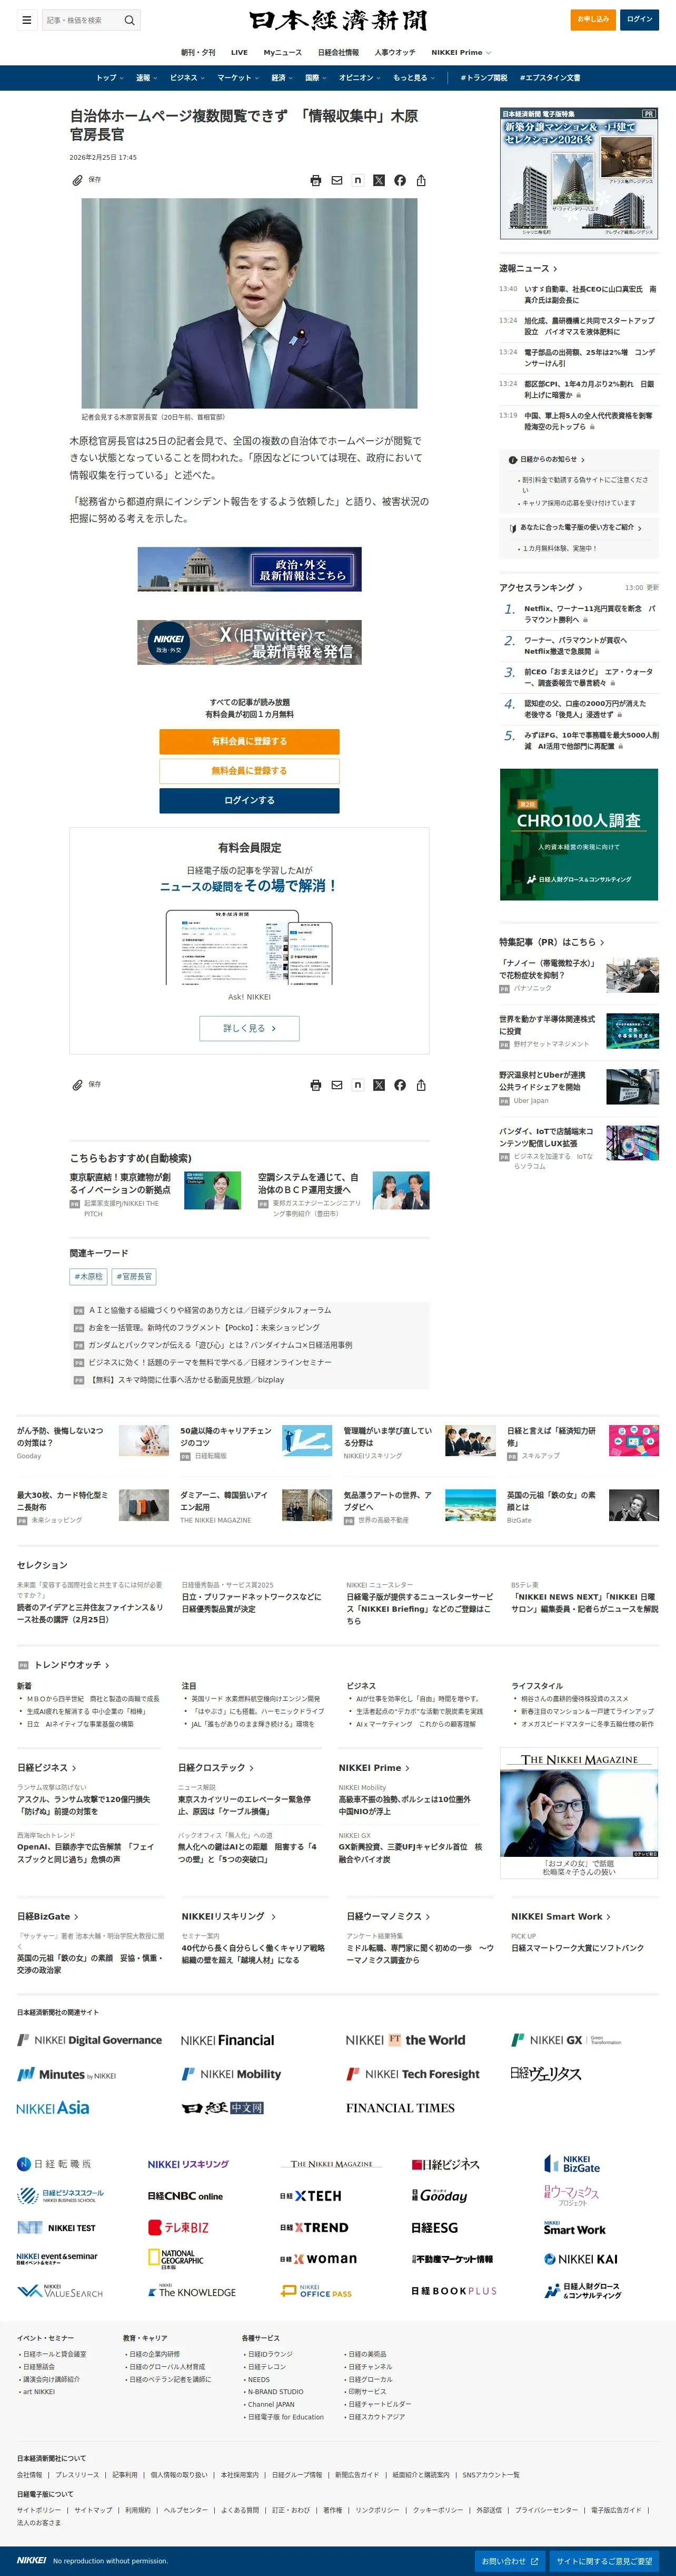Image resolution: width=676 pixels, height=2576 pixels.
Task: Expand the マーケット navigation dropdown
Action: (x=237, y=77)
